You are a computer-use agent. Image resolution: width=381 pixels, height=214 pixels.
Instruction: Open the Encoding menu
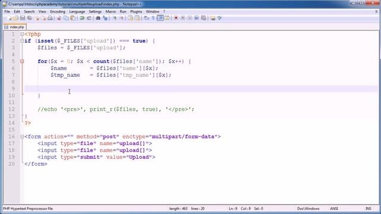tap(58, 11)
